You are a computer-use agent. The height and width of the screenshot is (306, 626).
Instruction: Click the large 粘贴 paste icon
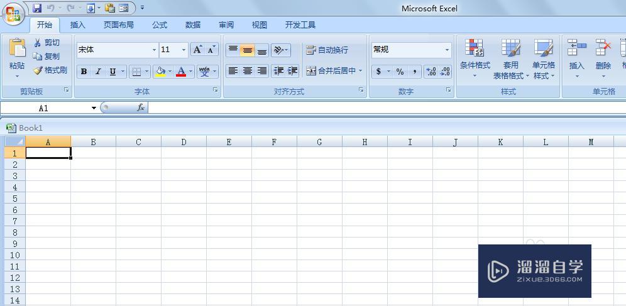17,48
